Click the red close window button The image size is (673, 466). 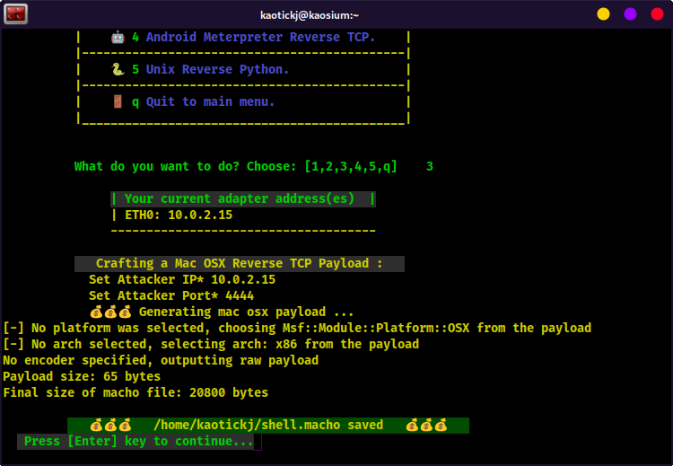click(657, 14)
